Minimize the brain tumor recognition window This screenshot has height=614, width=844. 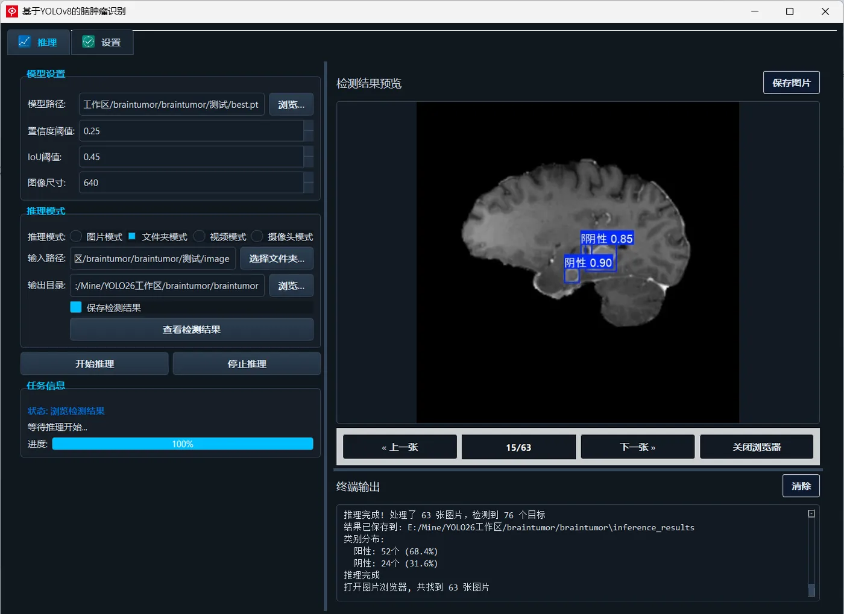point(755,11)
